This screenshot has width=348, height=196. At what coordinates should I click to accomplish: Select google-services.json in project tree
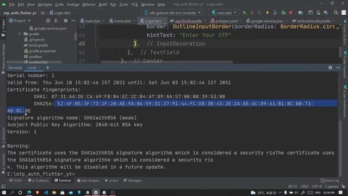coord(48,28)
